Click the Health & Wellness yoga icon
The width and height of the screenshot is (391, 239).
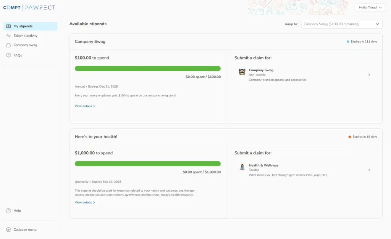pos(242,167)
